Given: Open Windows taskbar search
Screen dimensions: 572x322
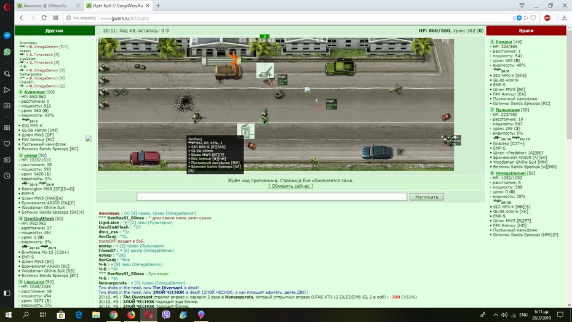Looking at the screenshot, I should click(26, 315).
